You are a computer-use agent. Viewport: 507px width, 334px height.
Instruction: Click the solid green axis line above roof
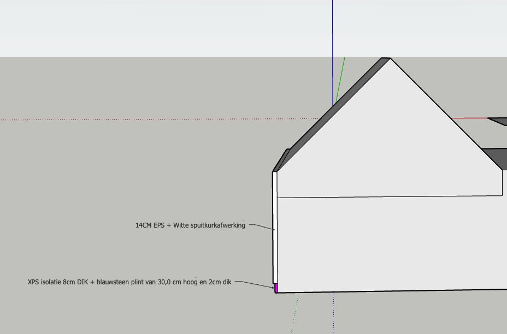point(340,80)
